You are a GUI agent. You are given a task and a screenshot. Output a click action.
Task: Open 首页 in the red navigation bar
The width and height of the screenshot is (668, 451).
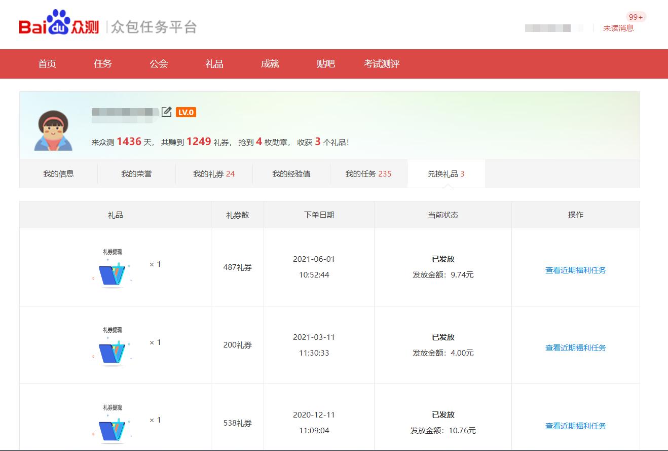pyautogui.click(x=47, y=64)
